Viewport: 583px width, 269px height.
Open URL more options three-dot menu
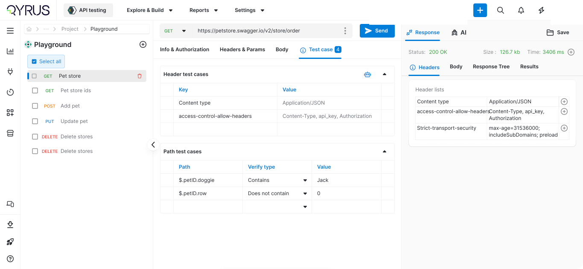pyautogui.click(x=345, y=31)
